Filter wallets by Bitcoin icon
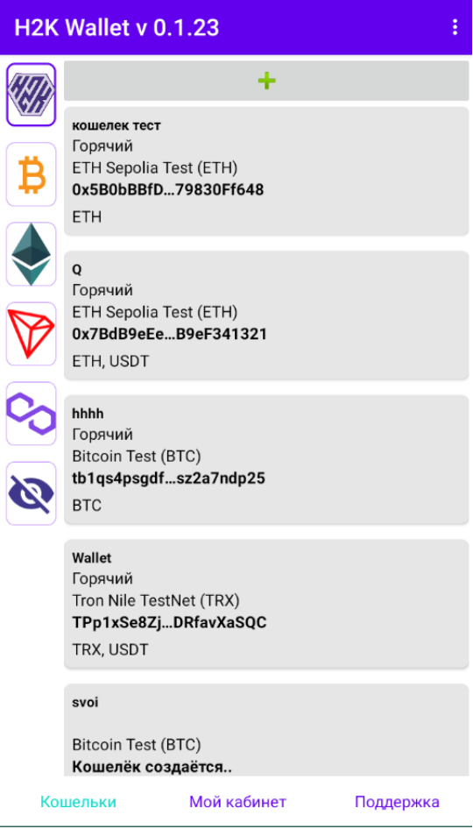 click(x=32, y=174)
